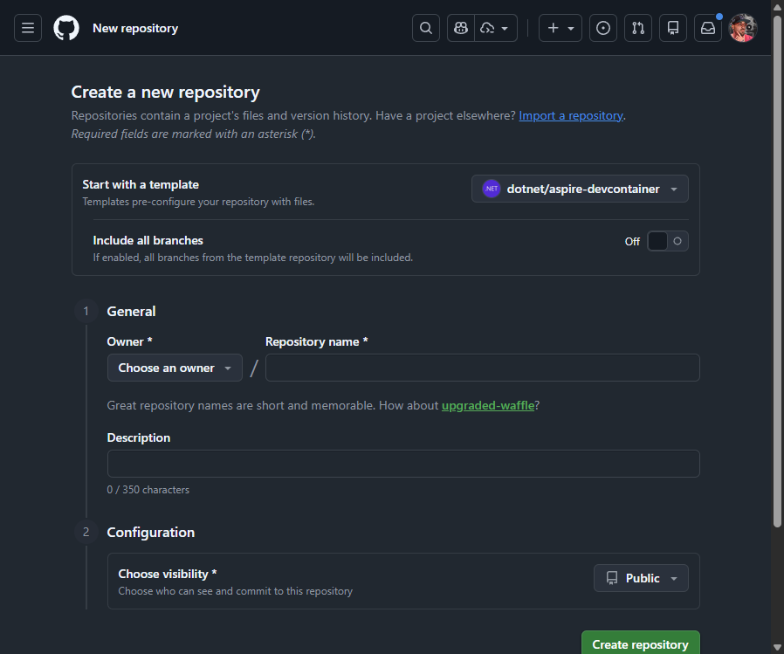Open the Public visibility dropdown

click(x=641, y=577)
